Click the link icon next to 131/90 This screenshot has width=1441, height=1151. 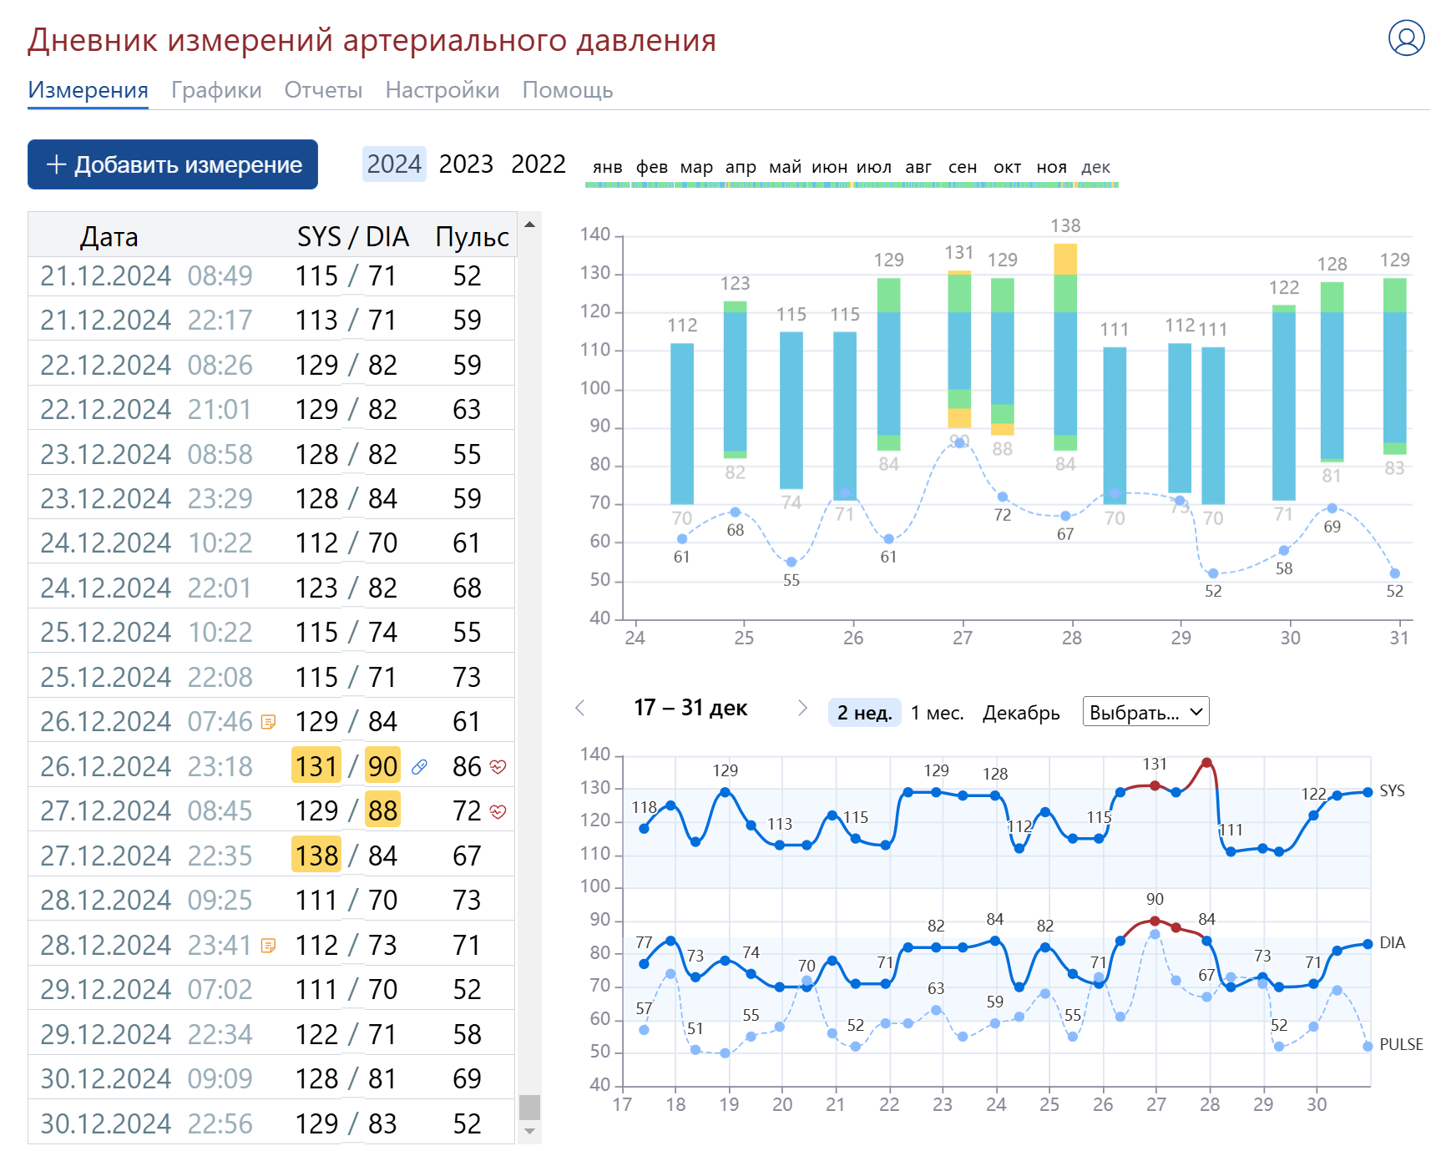click(420, 767)
